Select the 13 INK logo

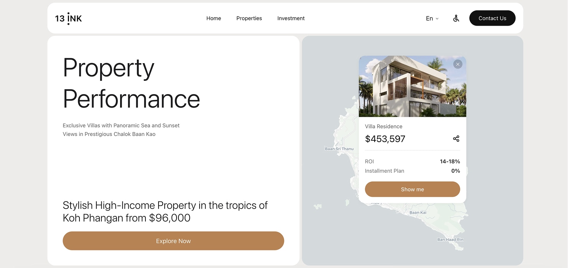pos(68,18)
